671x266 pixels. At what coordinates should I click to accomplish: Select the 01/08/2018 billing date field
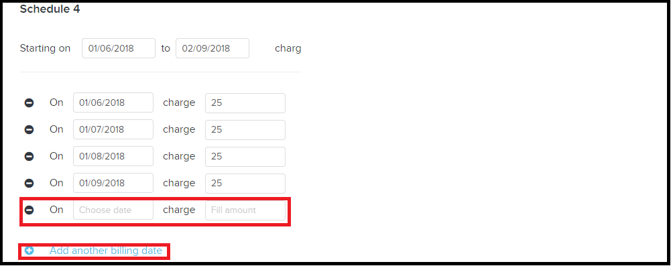tap(113, 157)
